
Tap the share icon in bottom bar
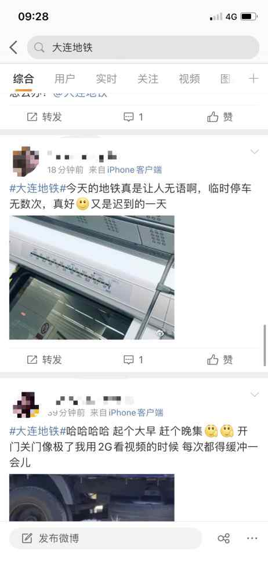click(223, 538)
